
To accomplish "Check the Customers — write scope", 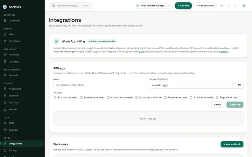I will click(136, 97).
